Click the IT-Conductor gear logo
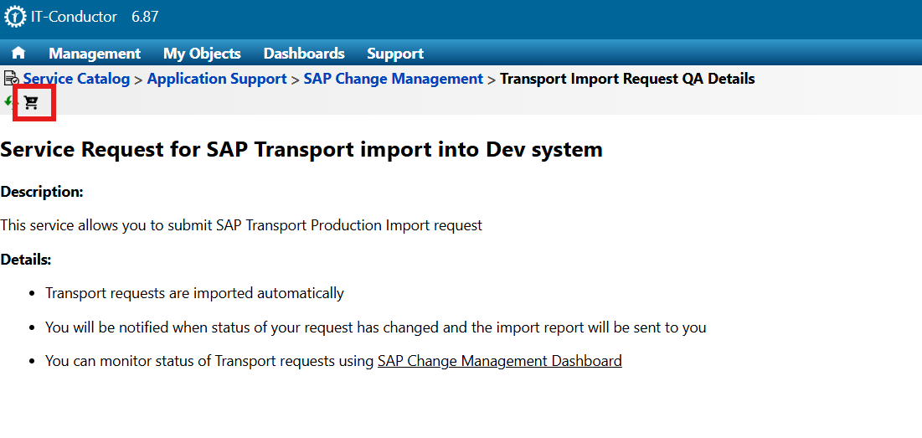This screenshot has height=438, width=922. [15, 17]
